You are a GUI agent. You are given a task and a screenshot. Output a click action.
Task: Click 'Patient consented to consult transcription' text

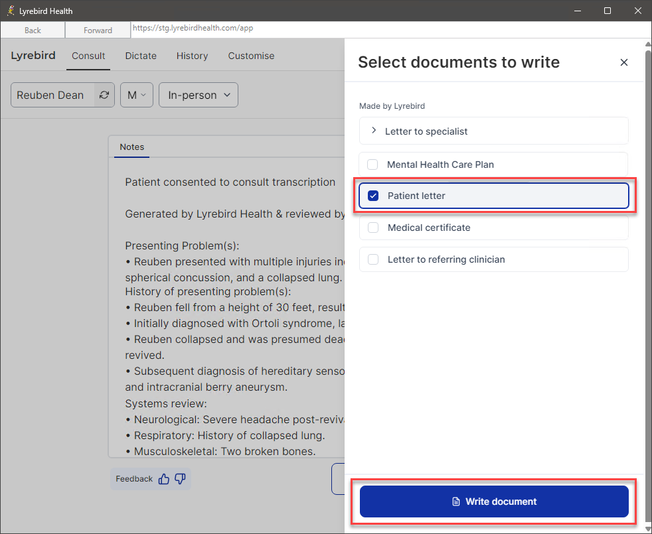coord(230,182)
